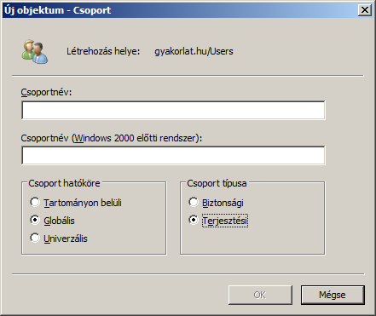376x316 pixels.
Task: Click the gyakorlat.hu/Users path text
Action: point(194,51)
